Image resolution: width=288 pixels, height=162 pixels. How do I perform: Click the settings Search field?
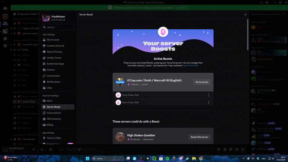pos(58,27)
